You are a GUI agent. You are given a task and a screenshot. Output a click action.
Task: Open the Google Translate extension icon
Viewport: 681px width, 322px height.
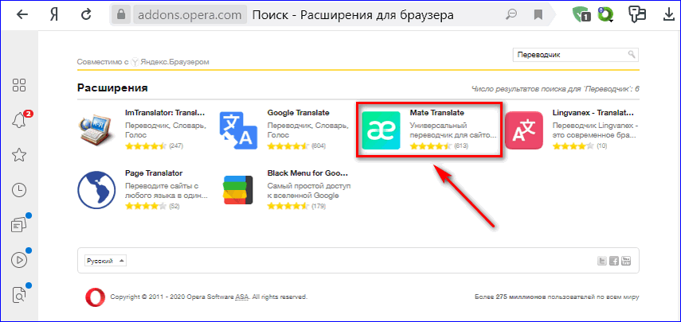(238, 130)
